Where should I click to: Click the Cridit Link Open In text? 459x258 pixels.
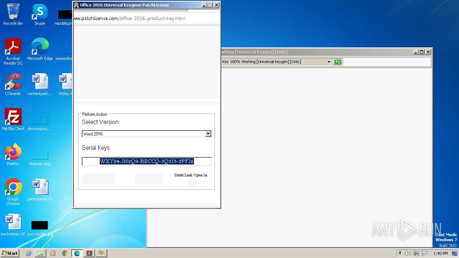pos(191,175)
